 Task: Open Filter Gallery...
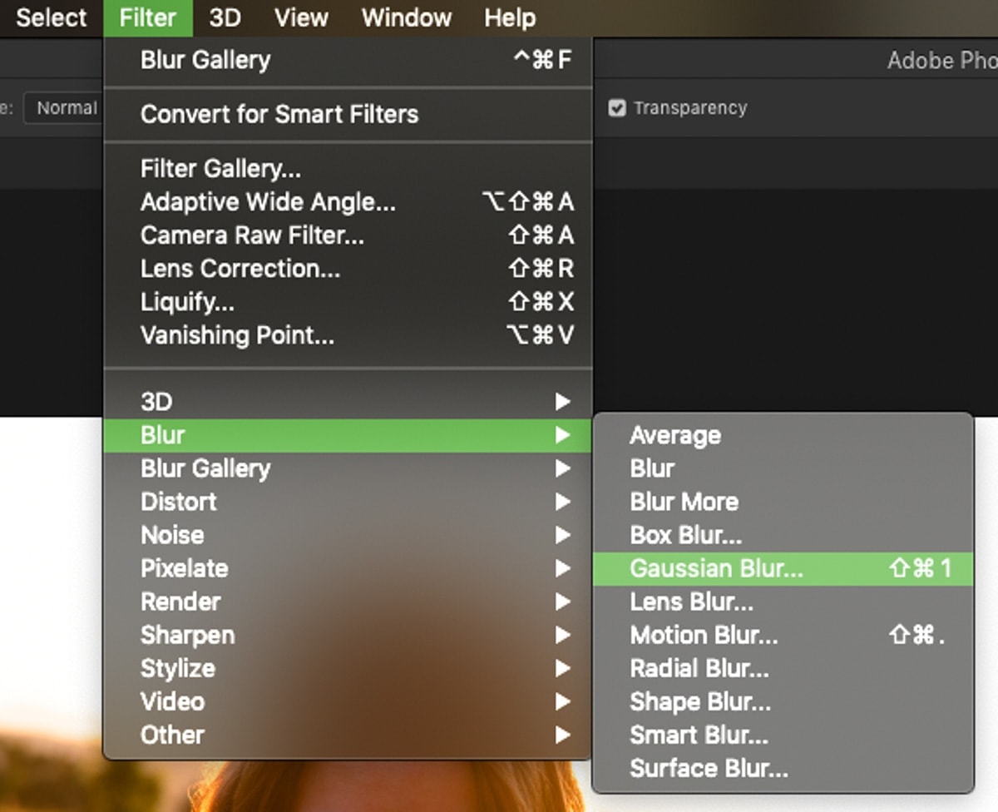point(348,169)
